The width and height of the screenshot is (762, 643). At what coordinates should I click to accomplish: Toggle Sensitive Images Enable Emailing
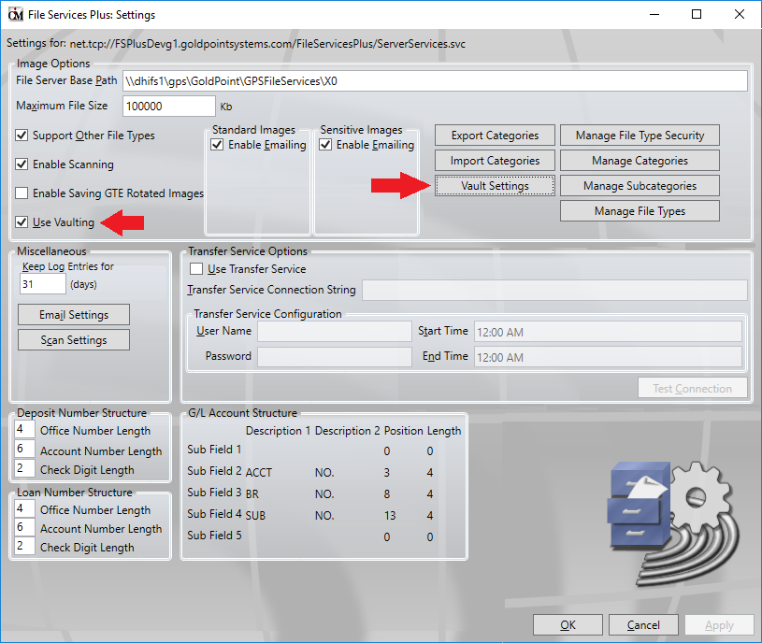click(x=325, y=145)
